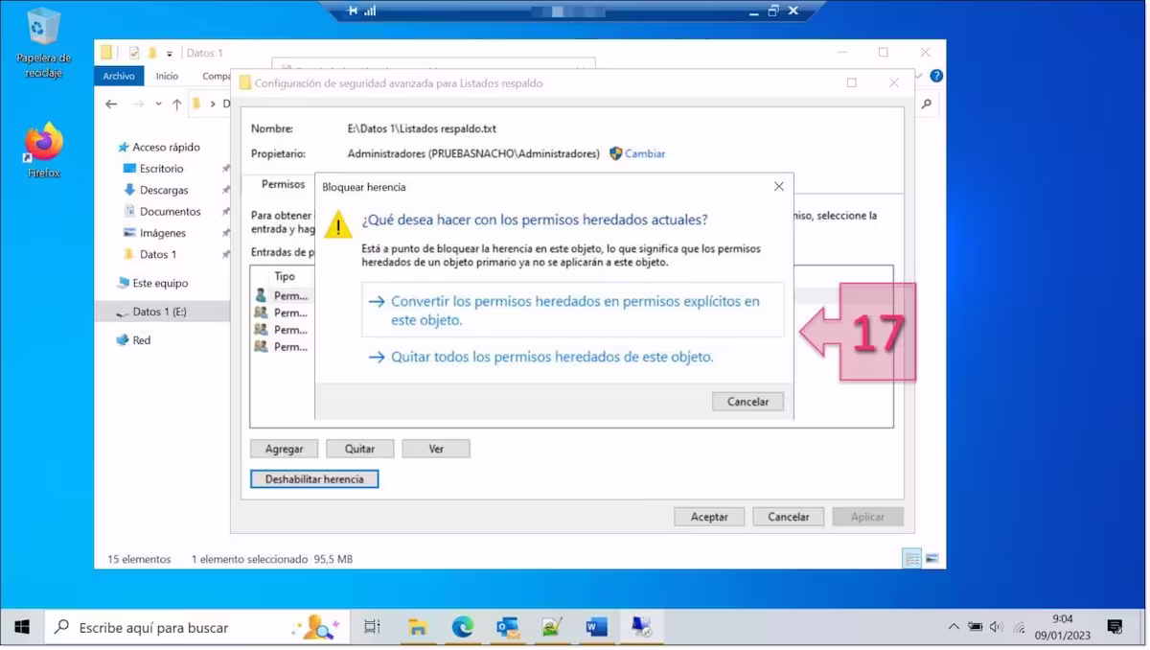Image resolution: width=1150 pixels, height=650 pixels.
Task: Select the fourth permission entry user icon
Action: 261,347
